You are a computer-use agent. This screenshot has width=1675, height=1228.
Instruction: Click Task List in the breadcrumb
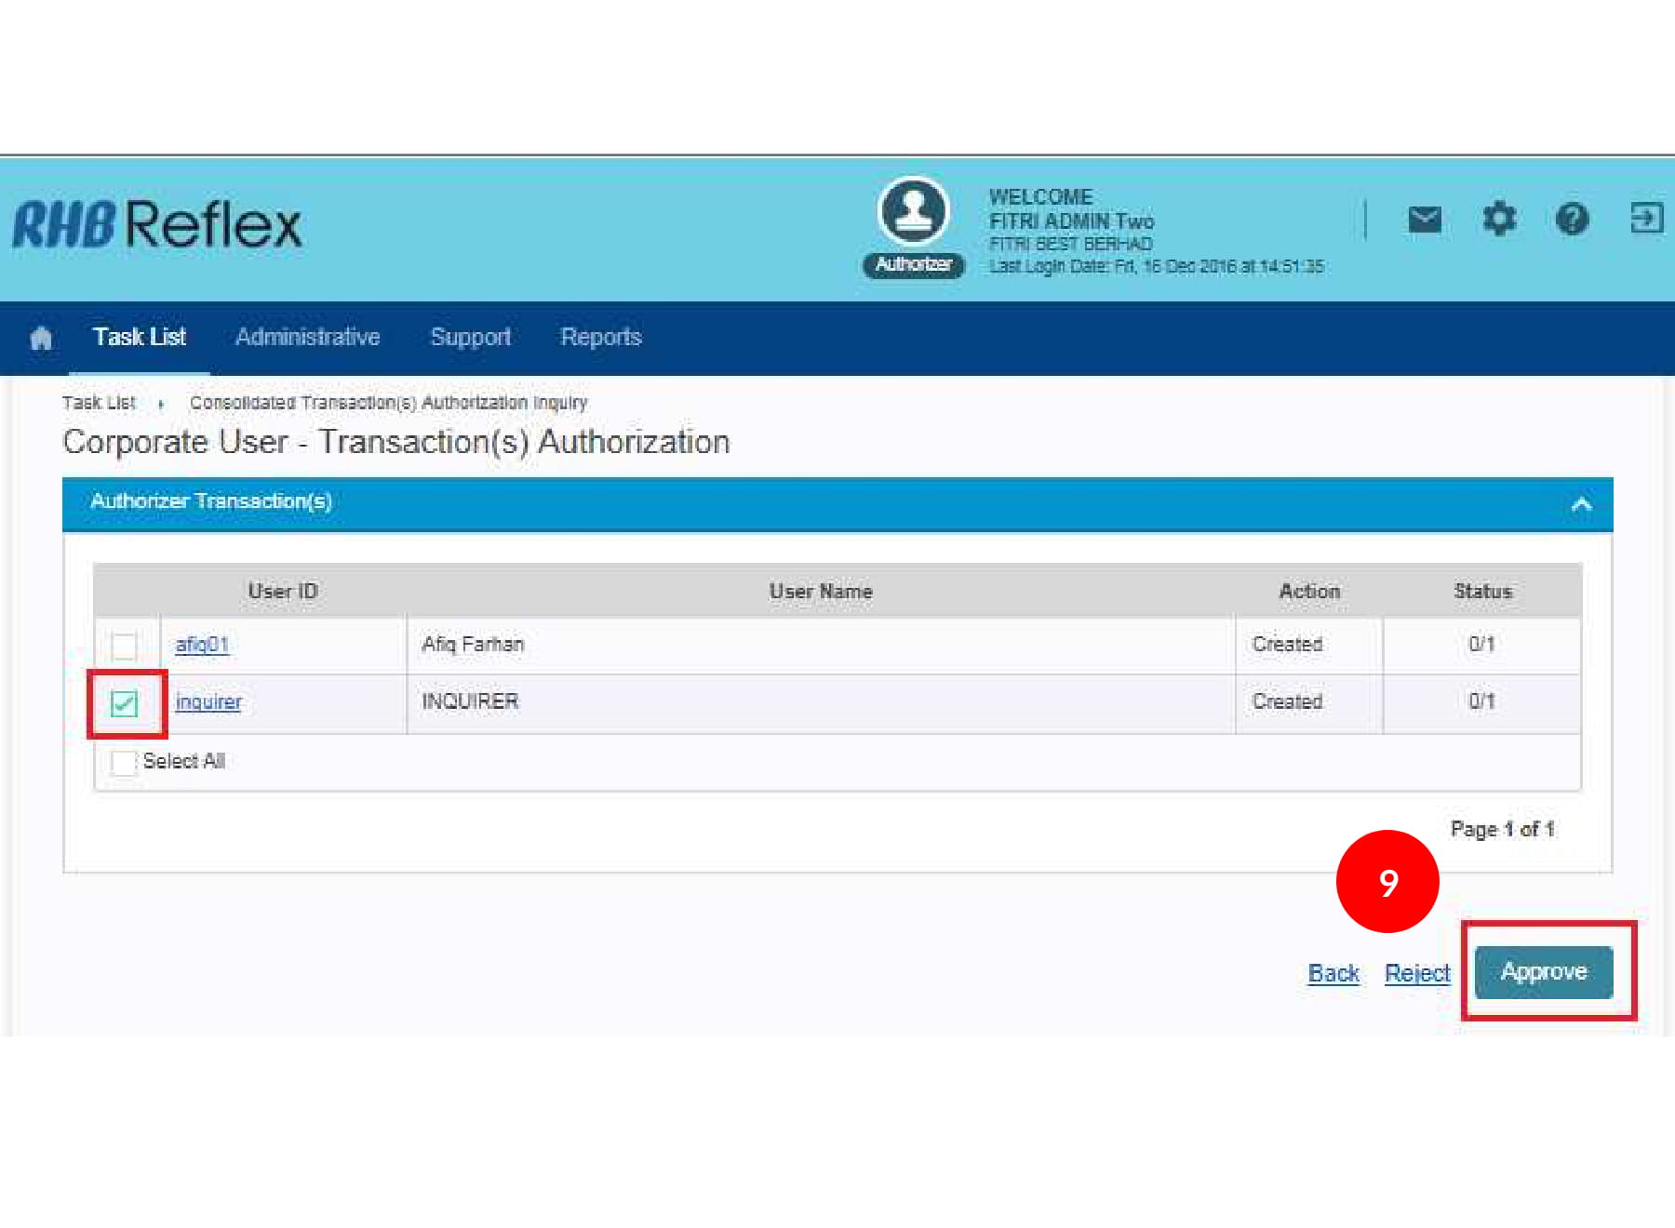coord(99,403)
